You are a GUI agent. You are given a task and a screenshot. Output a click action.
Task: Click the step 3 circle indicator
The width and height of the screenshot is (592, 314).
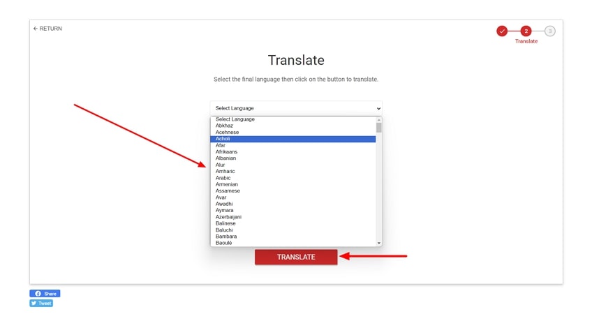click(x=550, y=31)
